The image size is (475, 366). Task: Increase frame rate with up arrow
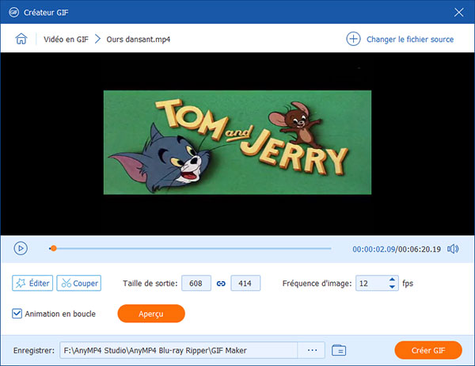point(392,280)
